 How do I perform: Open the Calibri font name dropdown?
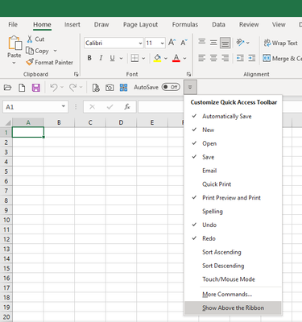point(140,43)
